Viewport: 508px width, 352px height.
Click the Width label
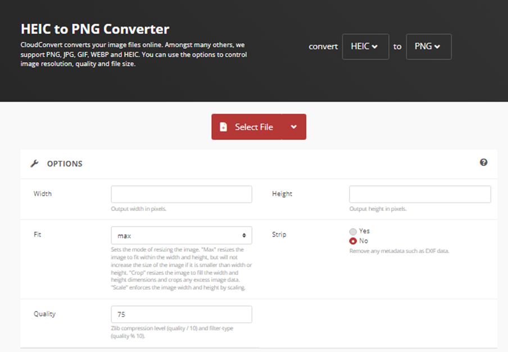pyautogui.click(x=43, y=193)
